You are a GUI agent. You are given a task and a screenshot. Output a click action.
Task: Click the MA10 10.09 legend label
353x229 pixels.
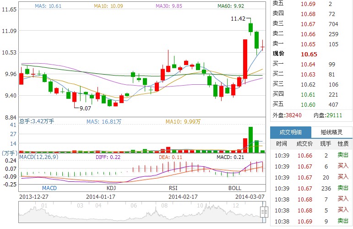(x=108, y=6)
